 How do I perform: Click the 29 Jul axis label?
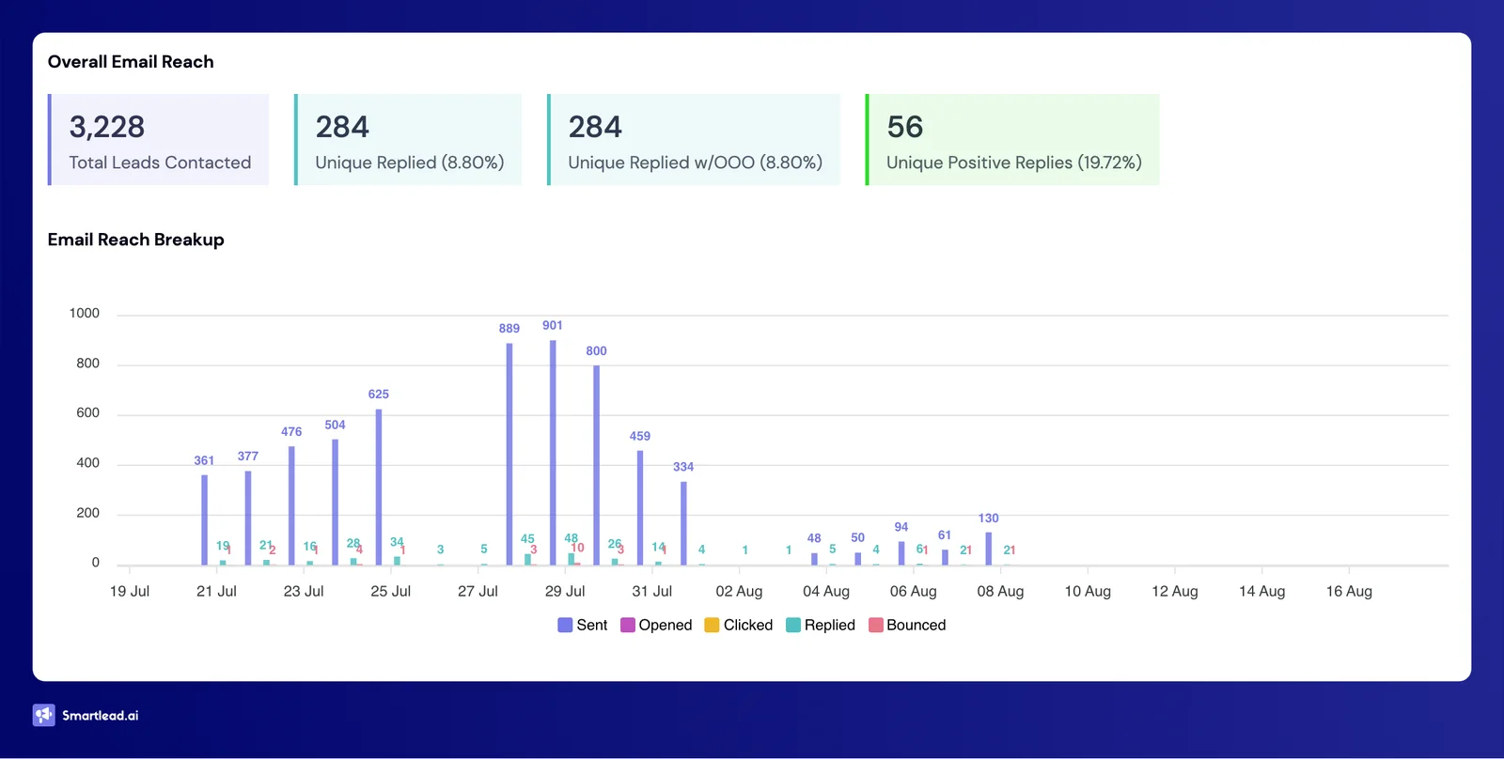coord(565,591)
